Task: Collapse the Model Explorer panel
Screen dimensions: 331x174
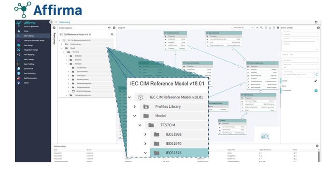Action: point(114,28)
